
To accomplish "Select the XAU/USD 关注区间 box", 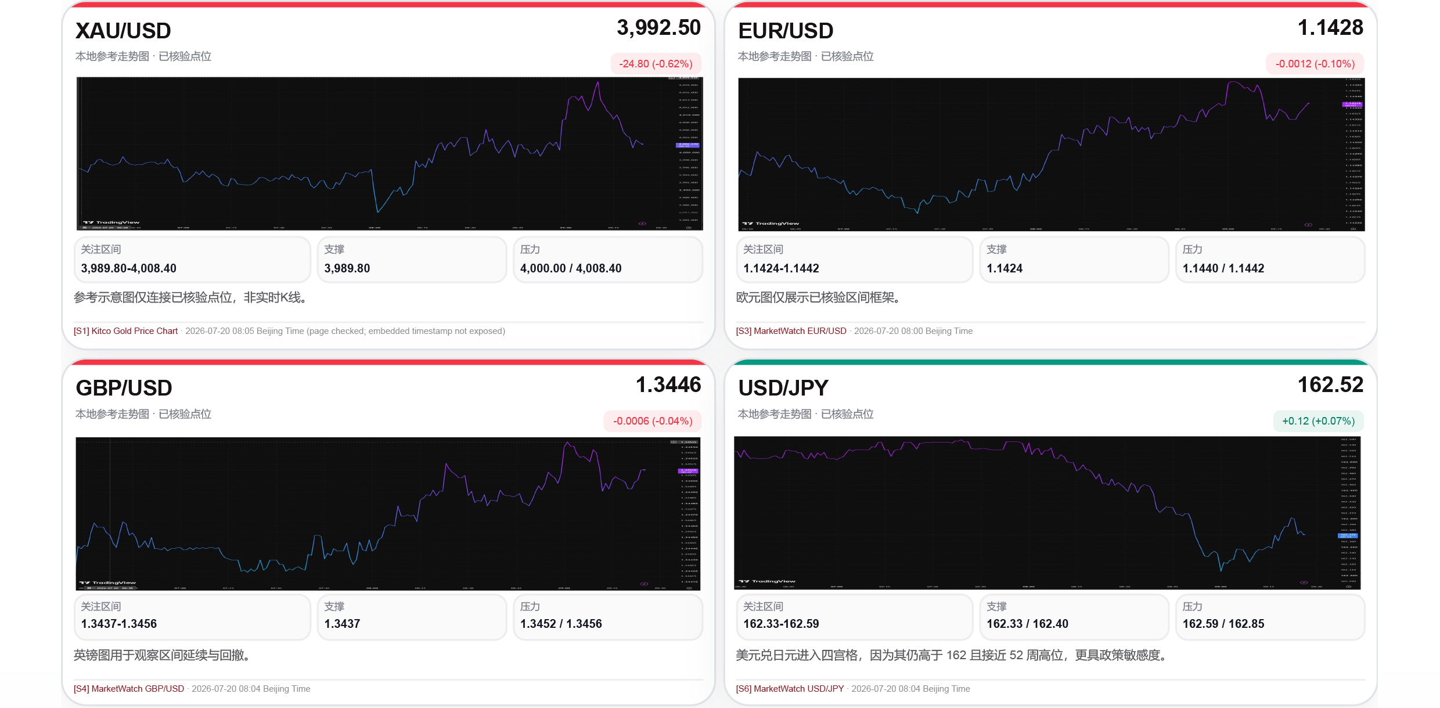I will click(192, 260).
